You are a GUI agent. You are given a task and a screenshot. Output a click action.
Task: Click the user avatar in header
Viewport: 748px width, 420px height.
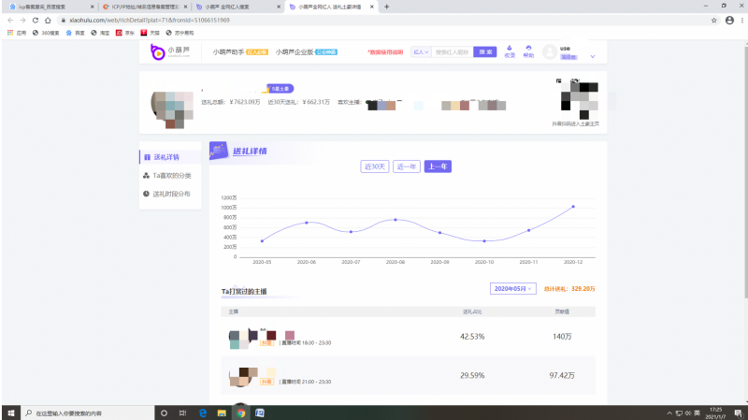550,51
